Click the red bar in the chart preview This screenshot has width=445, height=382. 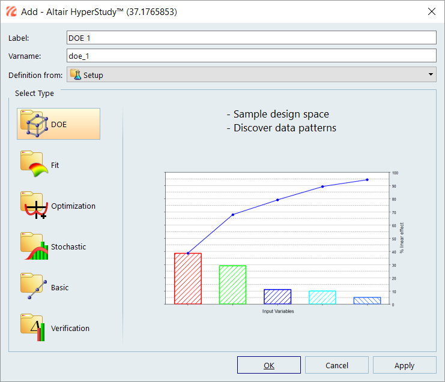[188, 279]
